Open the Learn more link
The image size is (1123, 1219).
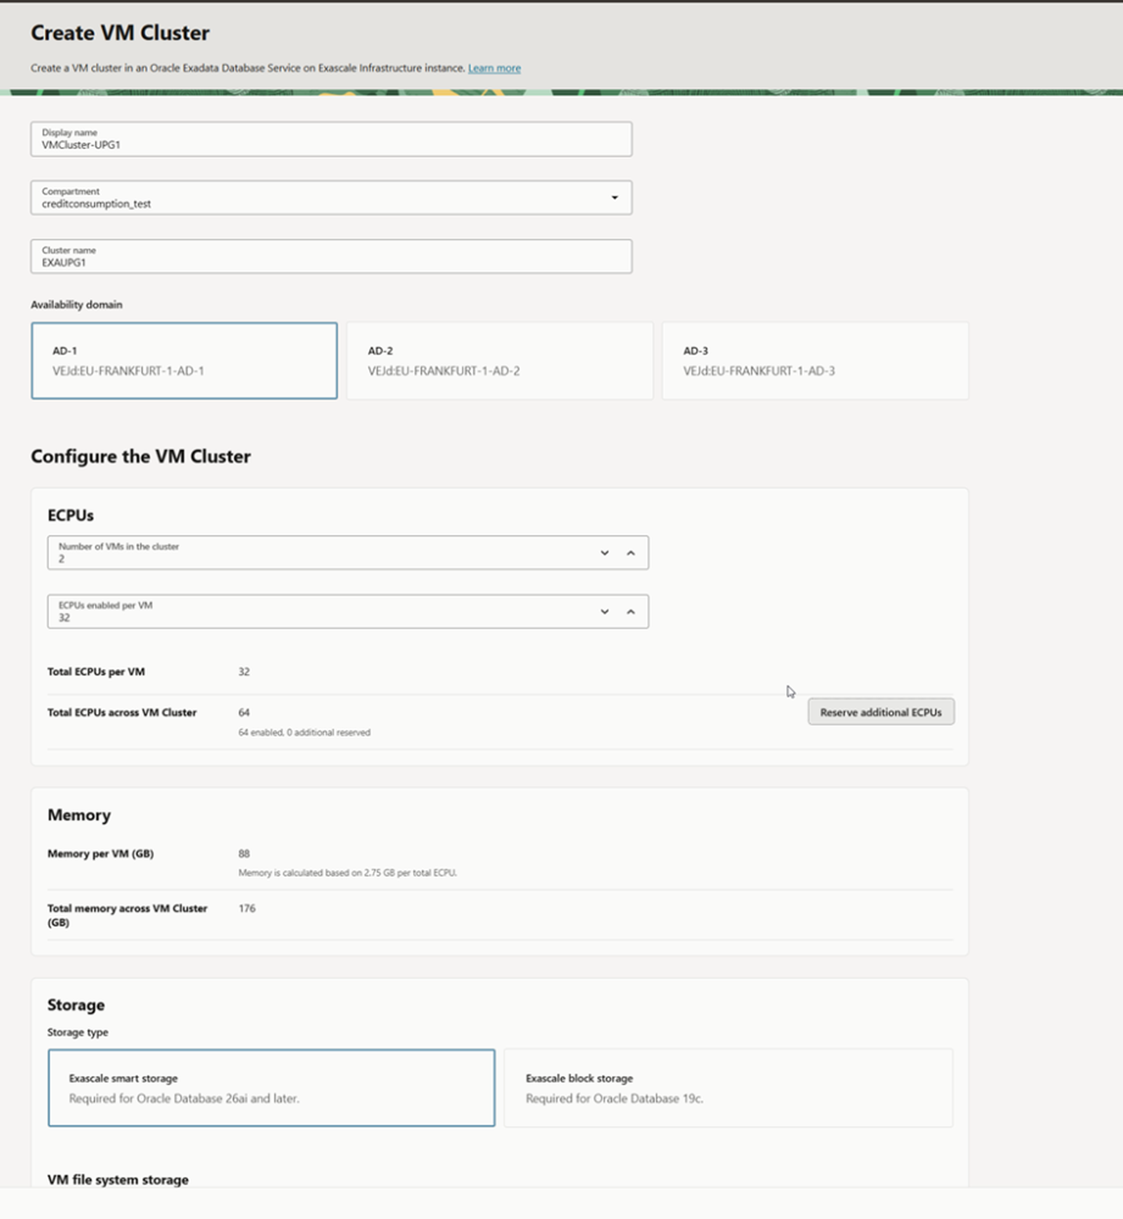(x=494, y=68)
